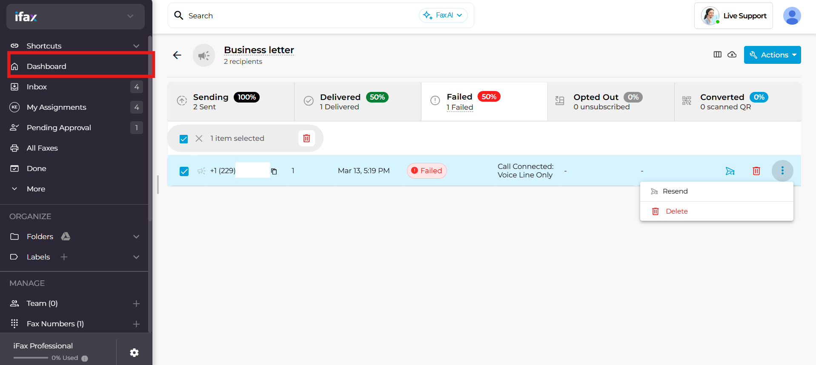Choose Resend from the context menu

(717, 191)
